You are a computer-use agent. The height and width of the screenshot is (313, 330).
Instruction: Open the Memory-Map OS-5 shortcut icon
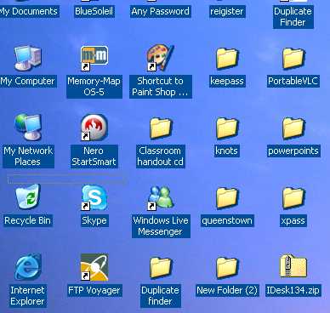coord(94,59)
